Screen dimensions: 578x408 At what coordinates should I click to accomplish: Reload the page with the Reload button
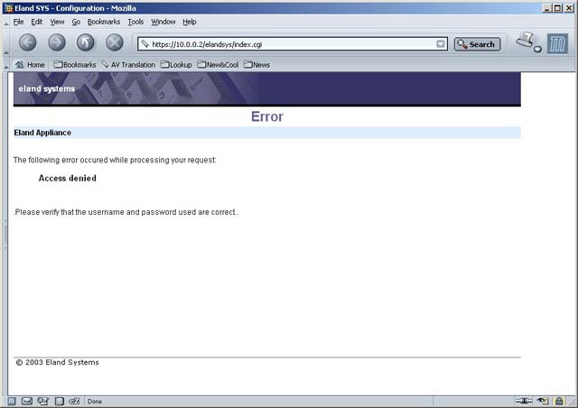tap(86, 42)
